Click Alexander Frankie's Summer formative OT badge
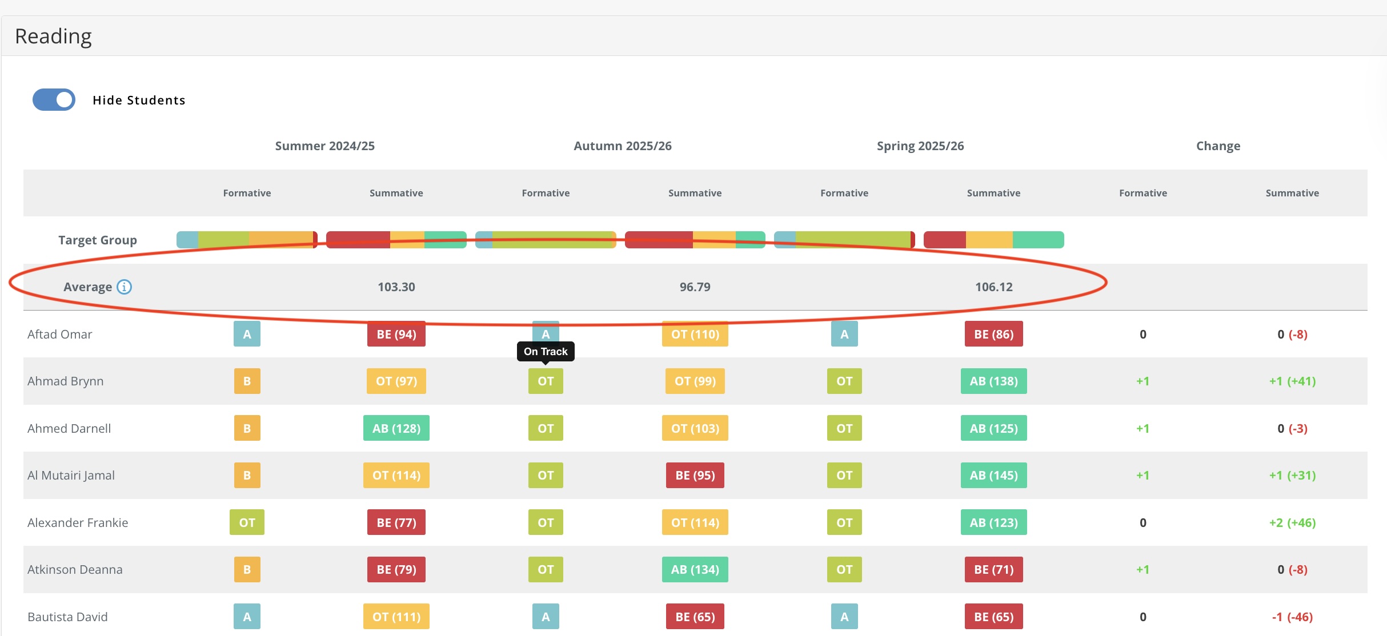Screen dimensions: 1387x636 pos(247,522)
